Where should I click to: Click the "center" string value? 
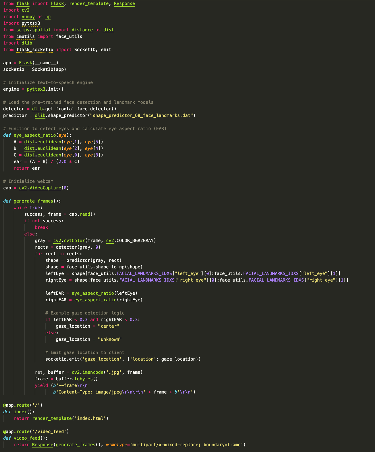108,326
